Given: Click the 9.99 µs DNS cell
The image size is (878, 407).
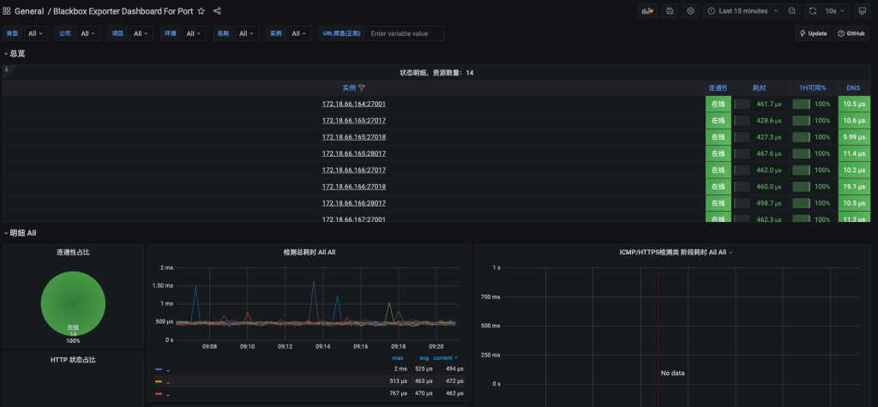Looking at the screenshot, I should click(x=855, y=137).
